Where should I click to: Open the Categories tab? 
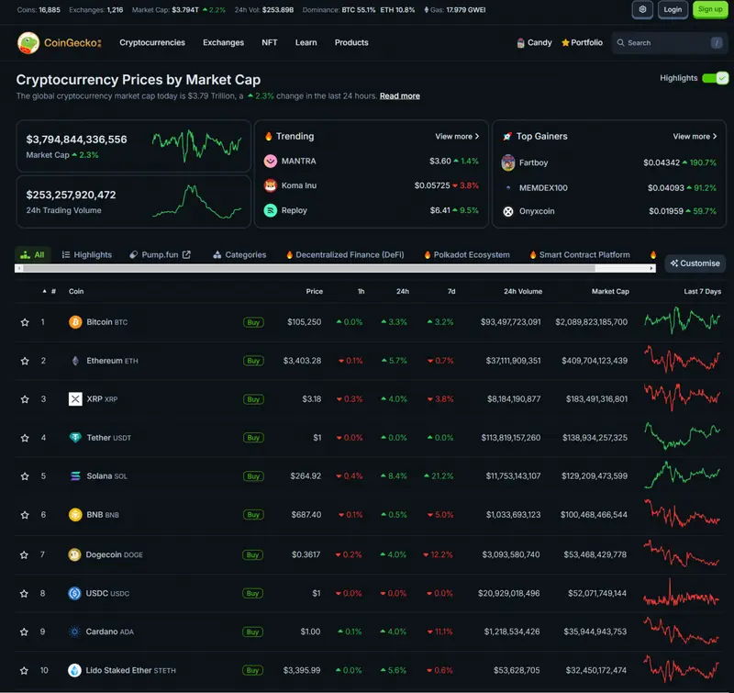coord(239,255)
